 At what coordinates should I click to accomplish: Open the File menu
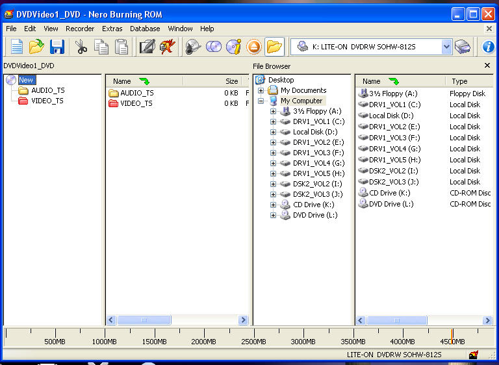[x=11, y=29]
